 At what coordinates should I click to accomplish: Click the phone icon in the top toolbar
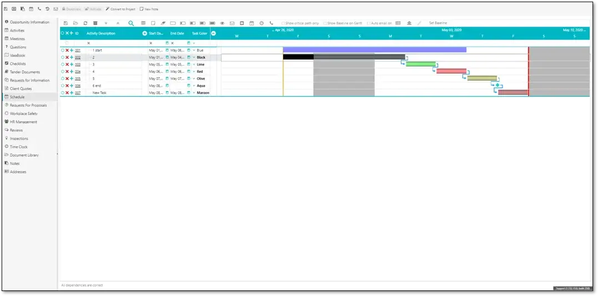pos(39,9)
